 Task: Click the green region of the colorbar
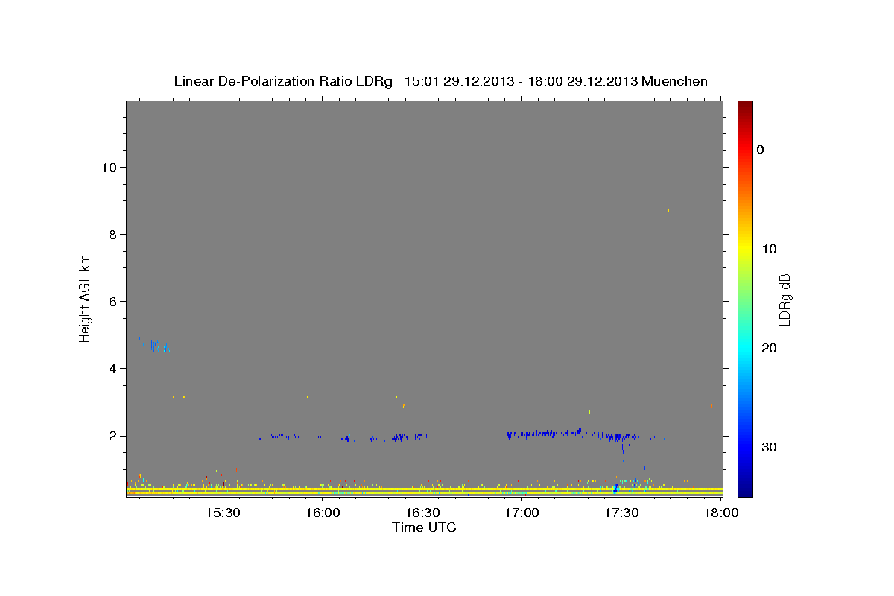pos(745,298)
